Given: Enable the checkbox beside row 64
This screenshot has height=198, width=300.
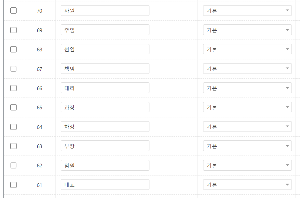Looking at the screenshot, I should point(13,127).
